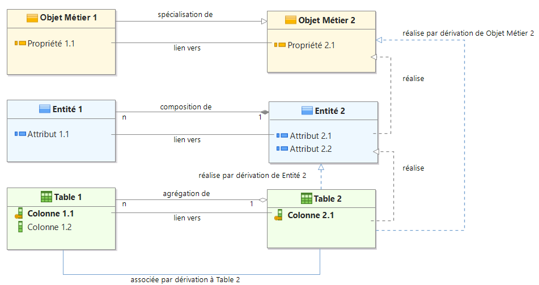Viewport: 539px width, 285px height.
Task: Click the Attribut 2.2 attribute icon
Action: [x=282, y=149]
